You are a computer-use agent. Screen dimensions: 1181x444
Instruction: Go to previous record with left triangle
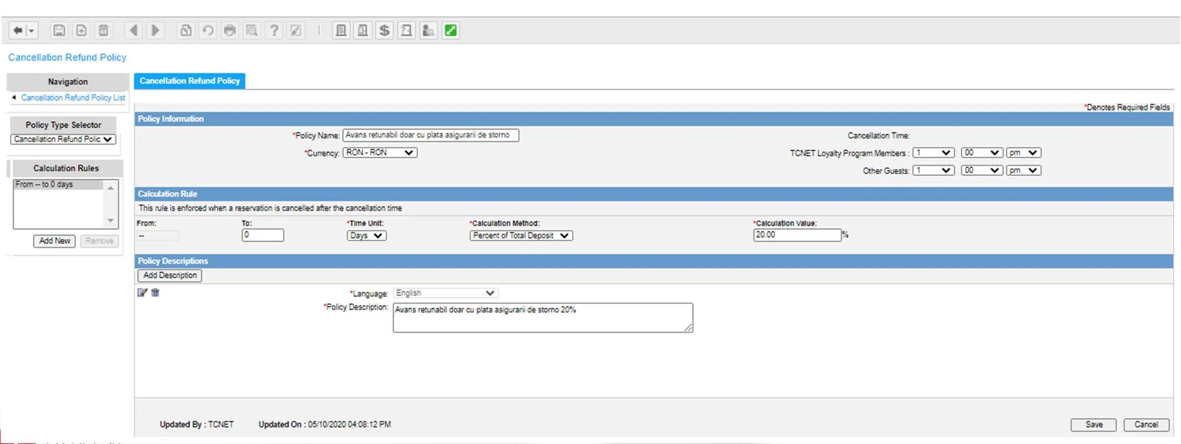(133, 31)
